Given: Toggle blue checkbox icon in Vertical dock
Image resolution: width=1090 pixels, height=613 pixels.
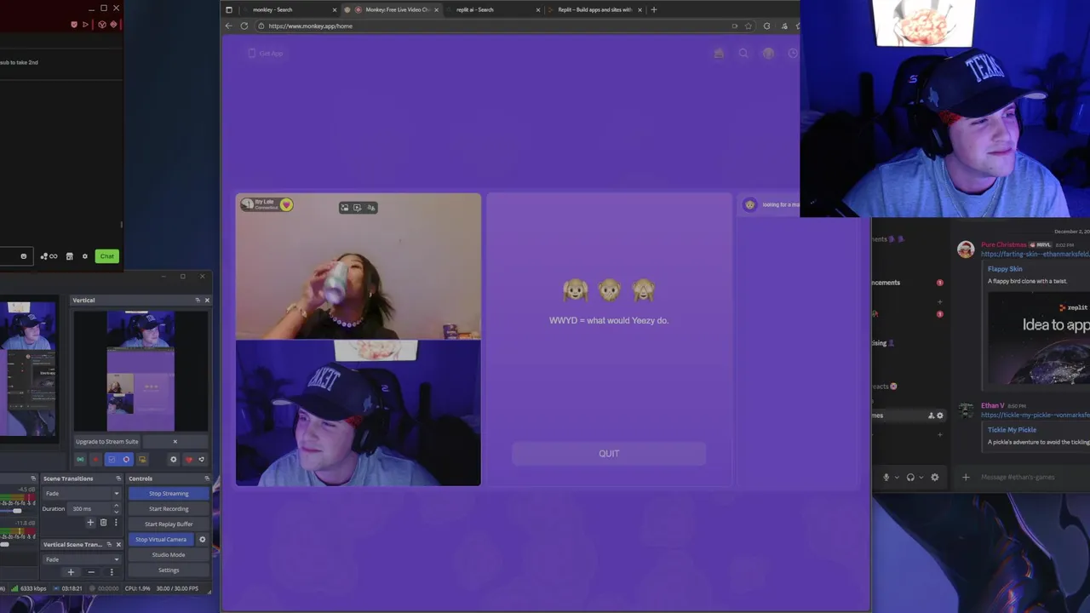Looking at the screenshot, I should [x=111, y=460].
